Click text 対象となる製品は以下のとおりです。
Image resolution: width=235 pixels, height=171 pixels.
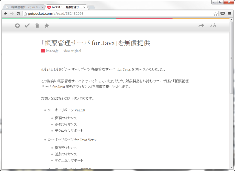[x=67, y=98]
